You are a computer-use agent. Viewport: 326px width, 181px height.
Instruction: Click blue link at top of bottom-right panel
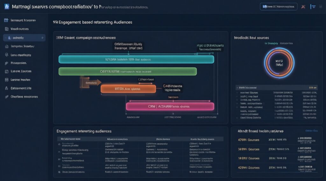pos(311,130)
